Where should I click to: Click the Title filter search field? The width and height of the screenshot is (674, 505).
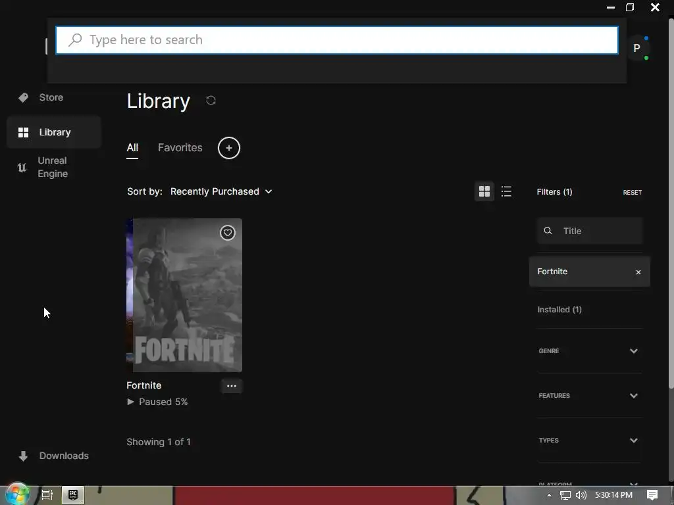click(590, 231)
